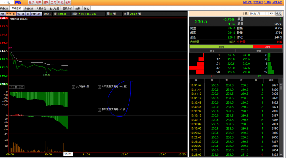Click the date field showing 2018/1/8
286x158 pixels.
[257, 13]
